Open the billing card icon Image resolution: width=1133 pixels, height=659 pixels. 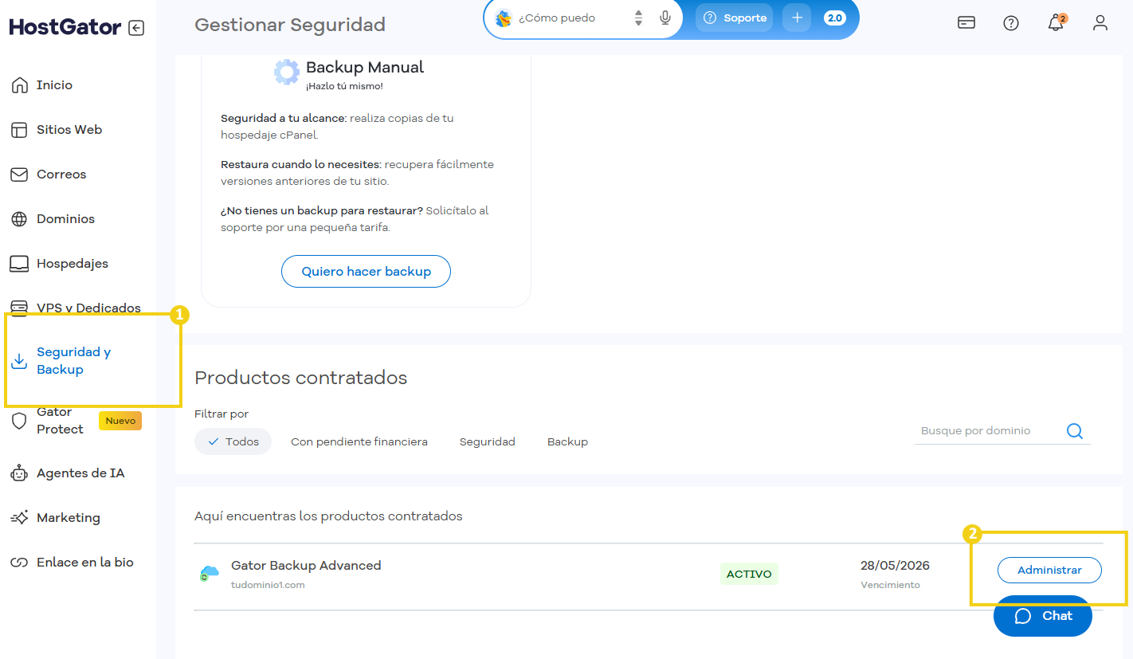(x=966, y=22)
